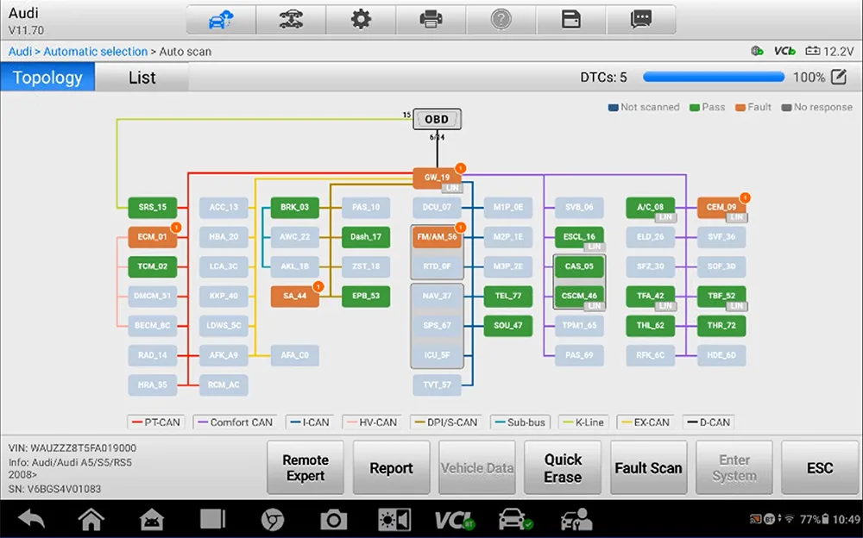Screen dimensions: 863x538
Task: Click the edit pencil icon beside 100%
Action: pyautogui.click(x=839, y=77)
